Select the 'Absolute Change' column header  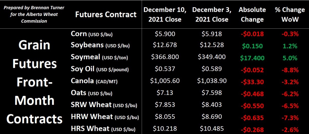252,14
